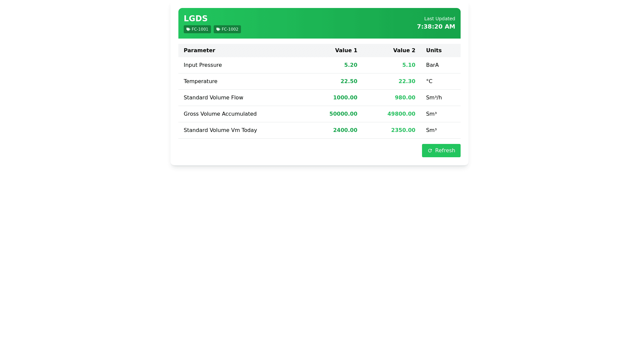Image resolution: width=639 pixels, height=359 pixels.
Task: Click Standard Volume Flow value 980.00
Action: pyautogui.click(x=405, y=98)
